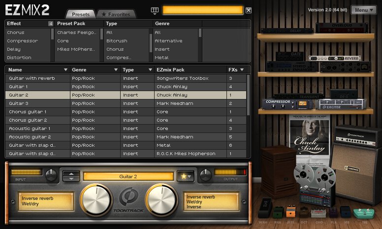Image resolution: width=382 pixels, height=229 pixels.
Task: Open the Menu dropdown
Action: click(x=365, y=10)
